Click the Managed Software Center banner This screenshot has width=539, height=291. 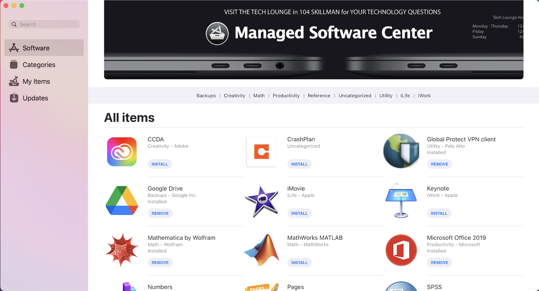[314, 40]
